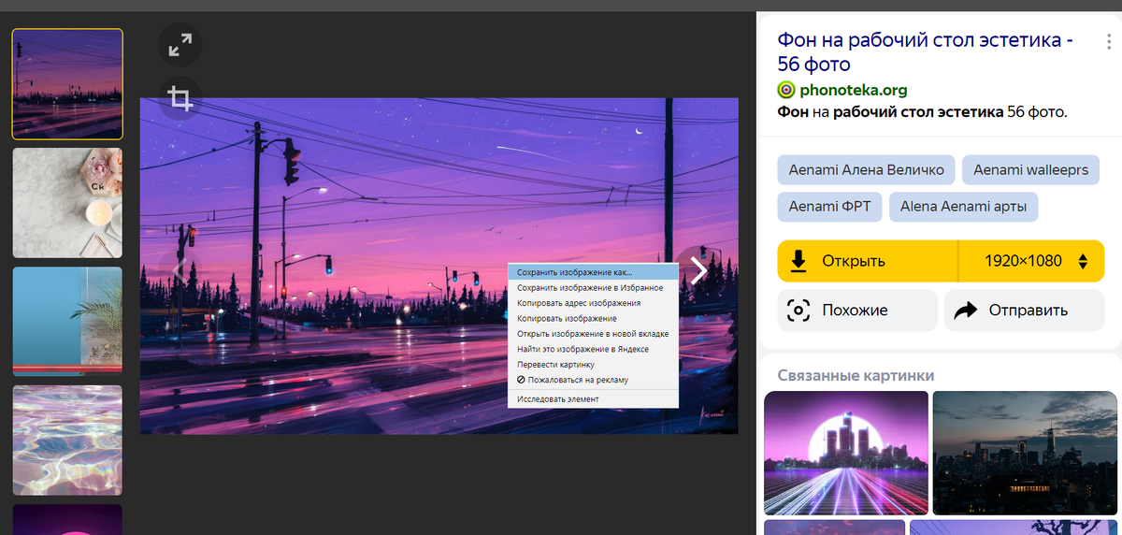Image resolution: width=1122 pixels, height=535 pixels.
Task: Click the 'Aenami ФРТ' tag
Action: (x=829, y=207)
